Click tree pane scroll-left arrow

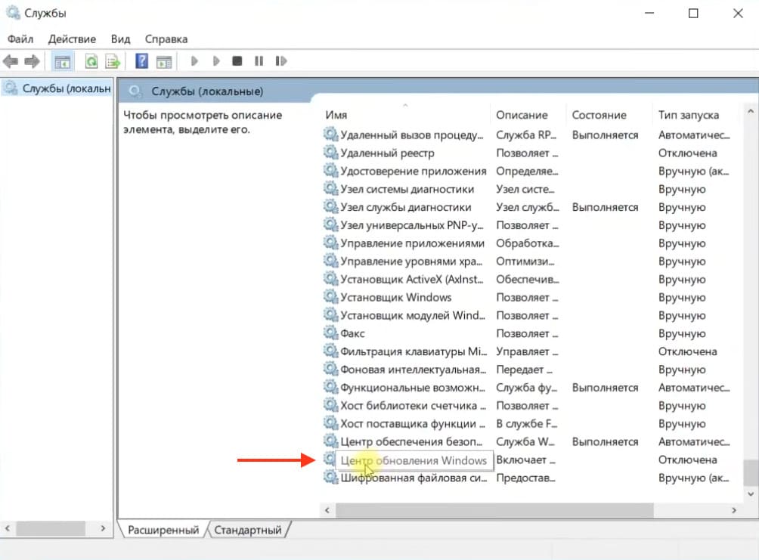coord(8,528)
